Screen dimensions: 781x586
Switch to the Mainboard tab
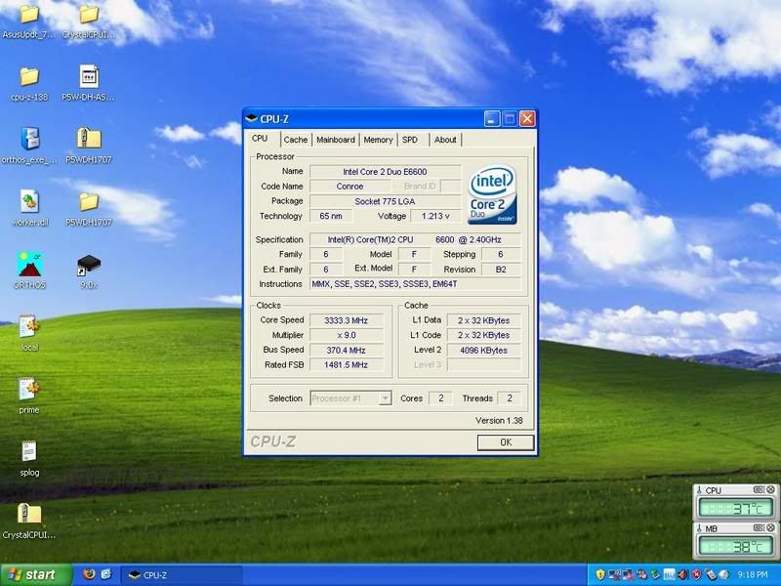pyautogui.click(x=336, y=140)
